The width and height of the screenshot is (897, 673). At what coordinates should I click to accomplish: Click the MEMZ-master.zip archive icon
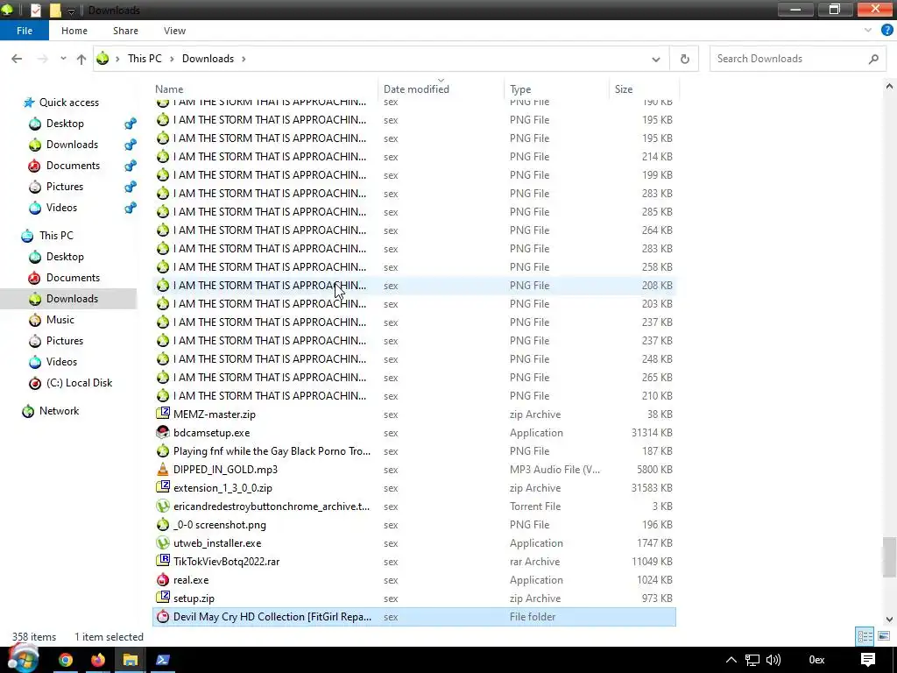point(163,414)
